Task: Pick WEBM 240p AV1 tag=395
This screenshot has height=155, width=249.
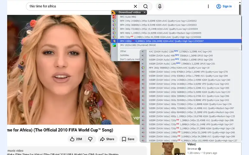Action: (x=191, y=88)
